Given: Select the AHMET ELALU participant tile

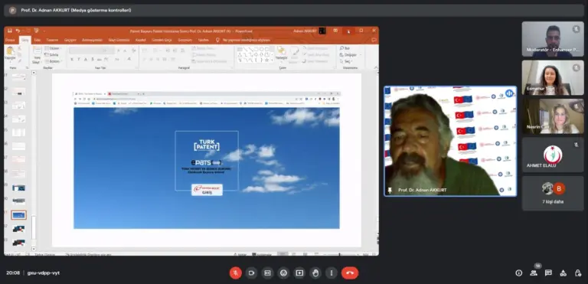Looking at the screenshot, I should (553, 155).
